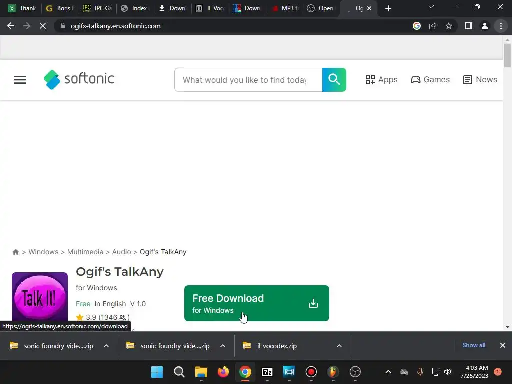This screenshot has width=512, height=384.
Task: Click the Free Download for Windows button
Action: tap(256, 303)
